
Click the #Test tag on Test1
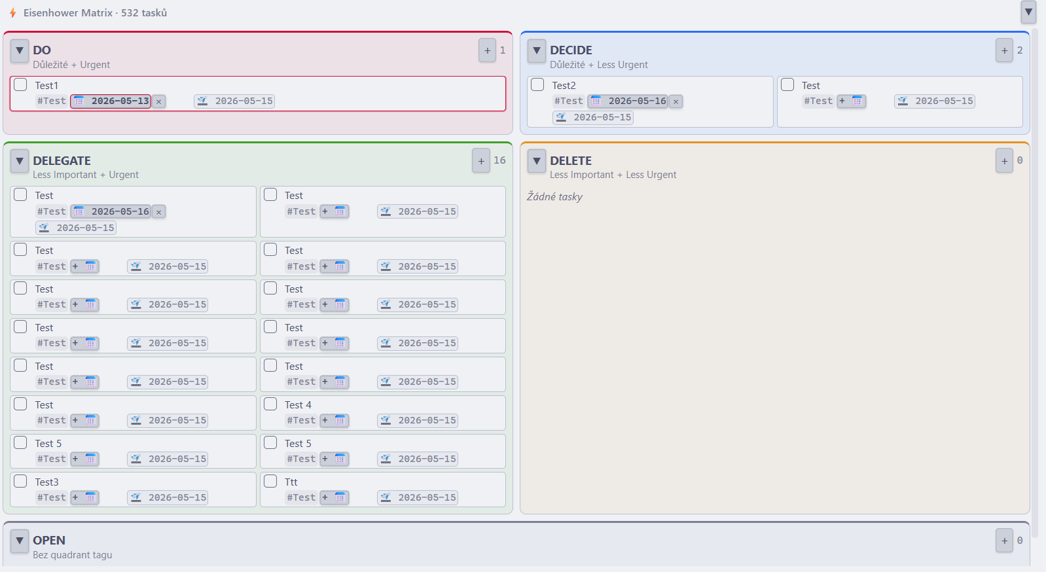point(52,101)
